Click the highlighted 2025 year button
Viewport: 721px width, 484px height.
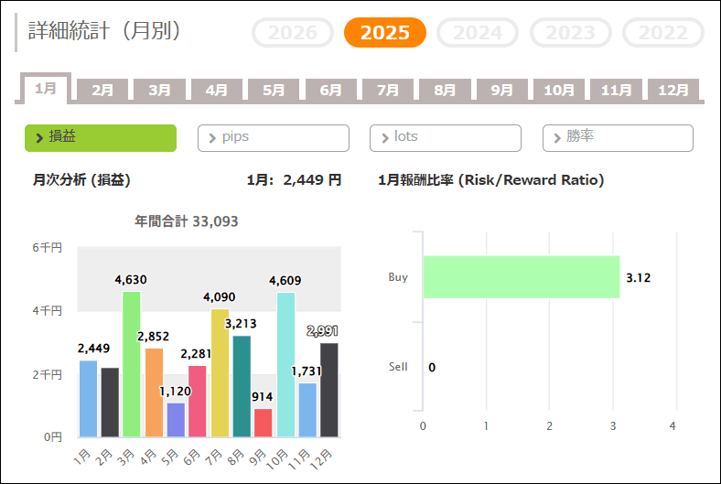(385, 33)
